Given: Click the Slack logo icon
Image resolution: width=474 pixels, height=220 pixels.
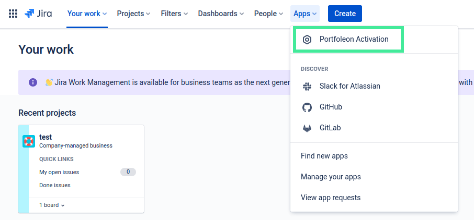Looking at the screenshot, I should pyautogui.click(x=307, y=87).
